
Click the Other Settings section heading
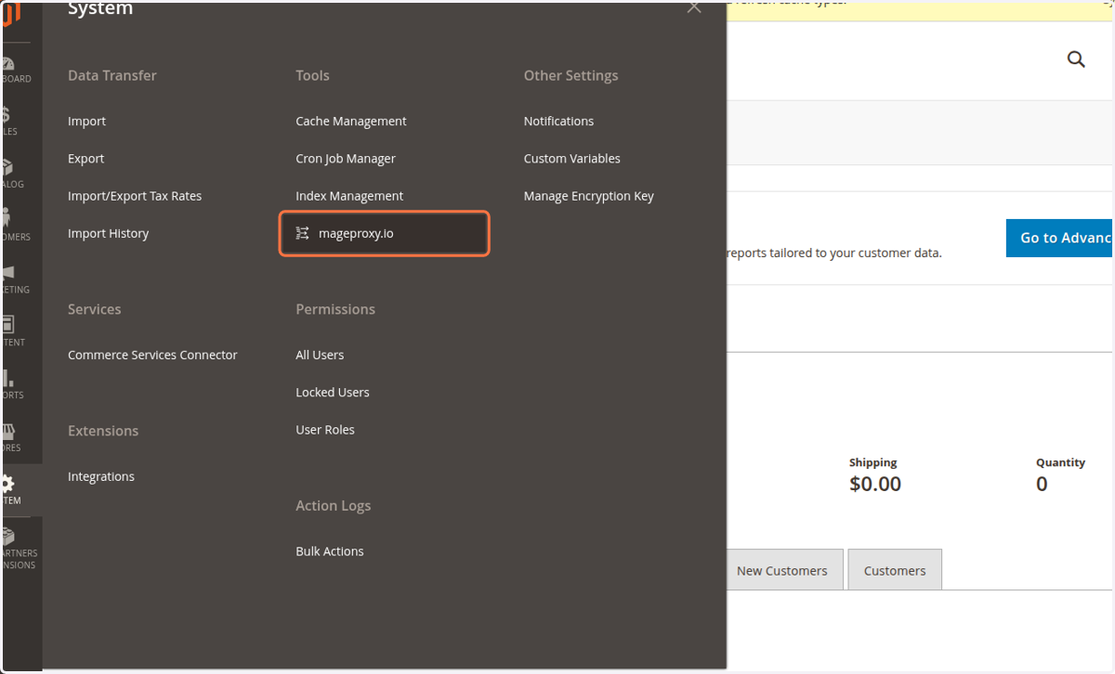point(571,75)
